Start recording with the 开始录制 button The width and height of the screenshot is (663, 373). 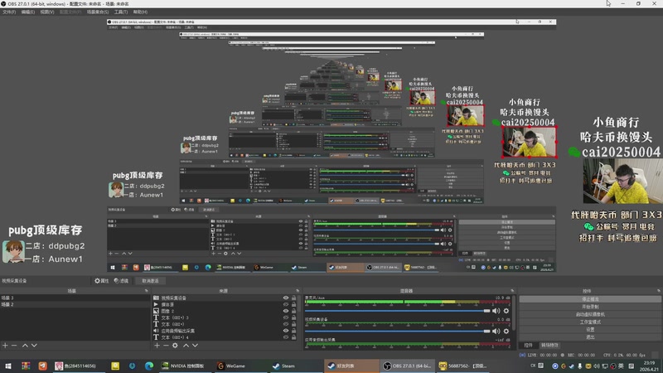(x=590, y=307)
